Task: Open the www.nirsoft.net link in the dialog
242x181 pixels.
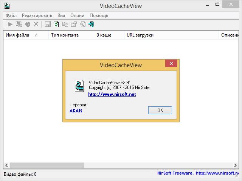Action: [x=112, y=94]
